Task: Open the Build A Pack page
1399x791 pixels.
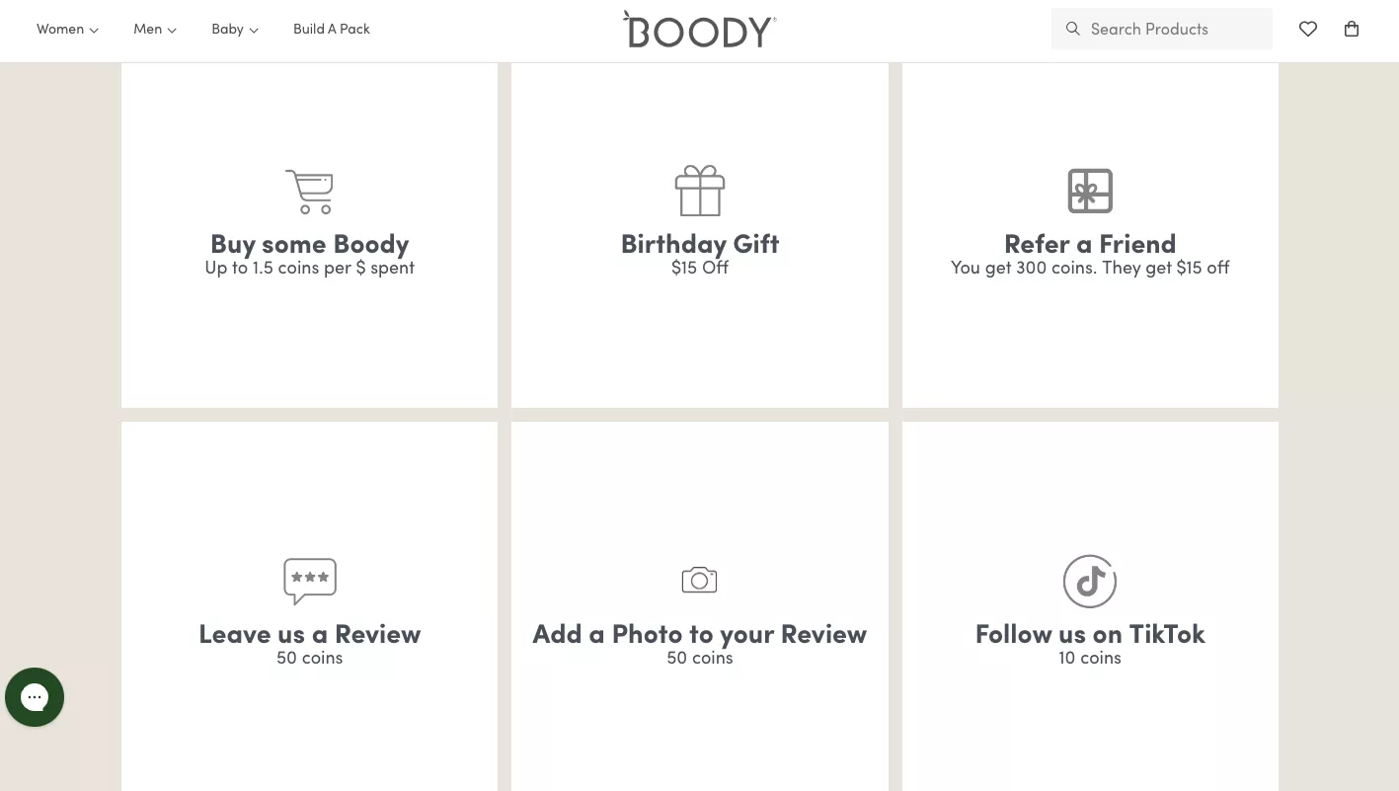Action: pyautogui.click(x=332, y=30)
